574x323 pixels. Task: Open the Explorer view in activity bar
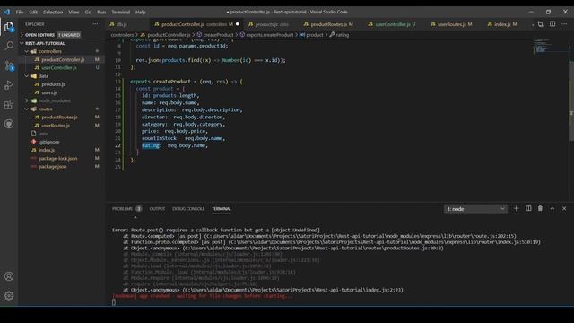[x=9, y=27]
